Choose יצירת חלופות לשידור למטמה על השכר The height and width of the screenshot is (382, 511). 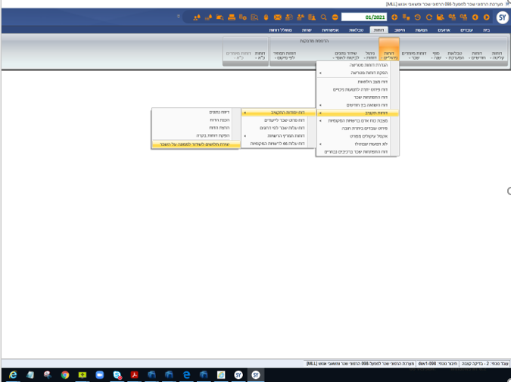point(195,144)
